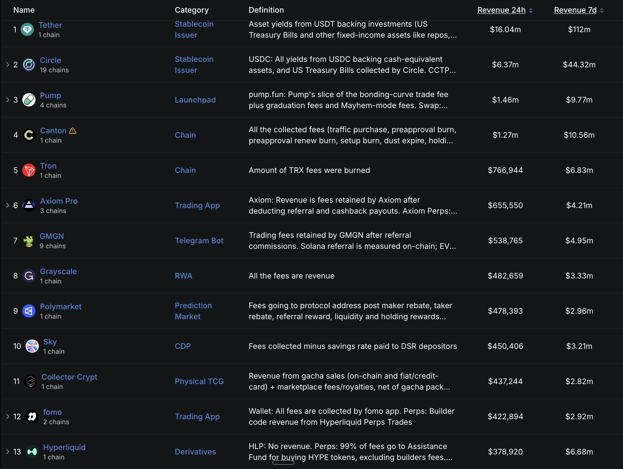Viewport: 623px width, 469px height.
Task: Open the Prediction Market category link
Action: point(193,311)
